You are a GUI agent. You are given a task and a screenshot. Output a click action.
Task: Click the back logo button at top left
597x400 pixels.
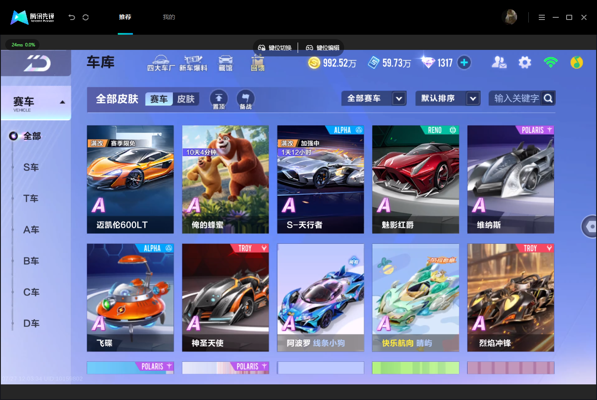click(x=36, y=63)
